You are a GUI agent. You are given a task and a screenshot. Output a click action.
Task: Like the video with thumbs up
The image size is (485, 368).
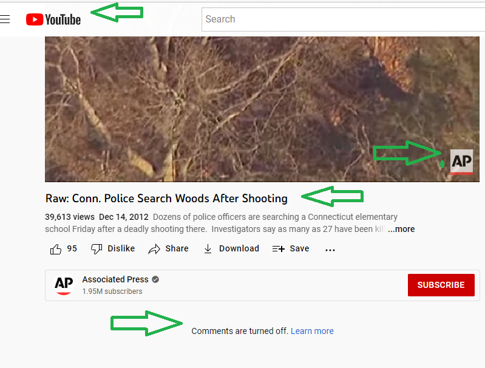coord(56,249)
